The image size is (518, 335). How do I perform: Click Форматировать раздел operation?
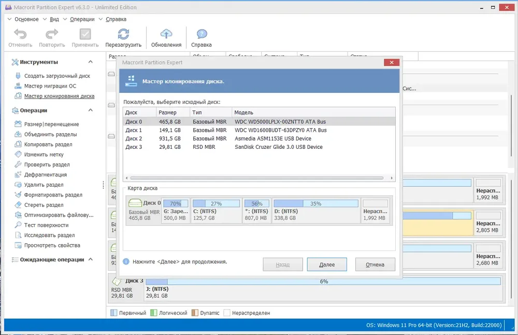tap(53, 195)
